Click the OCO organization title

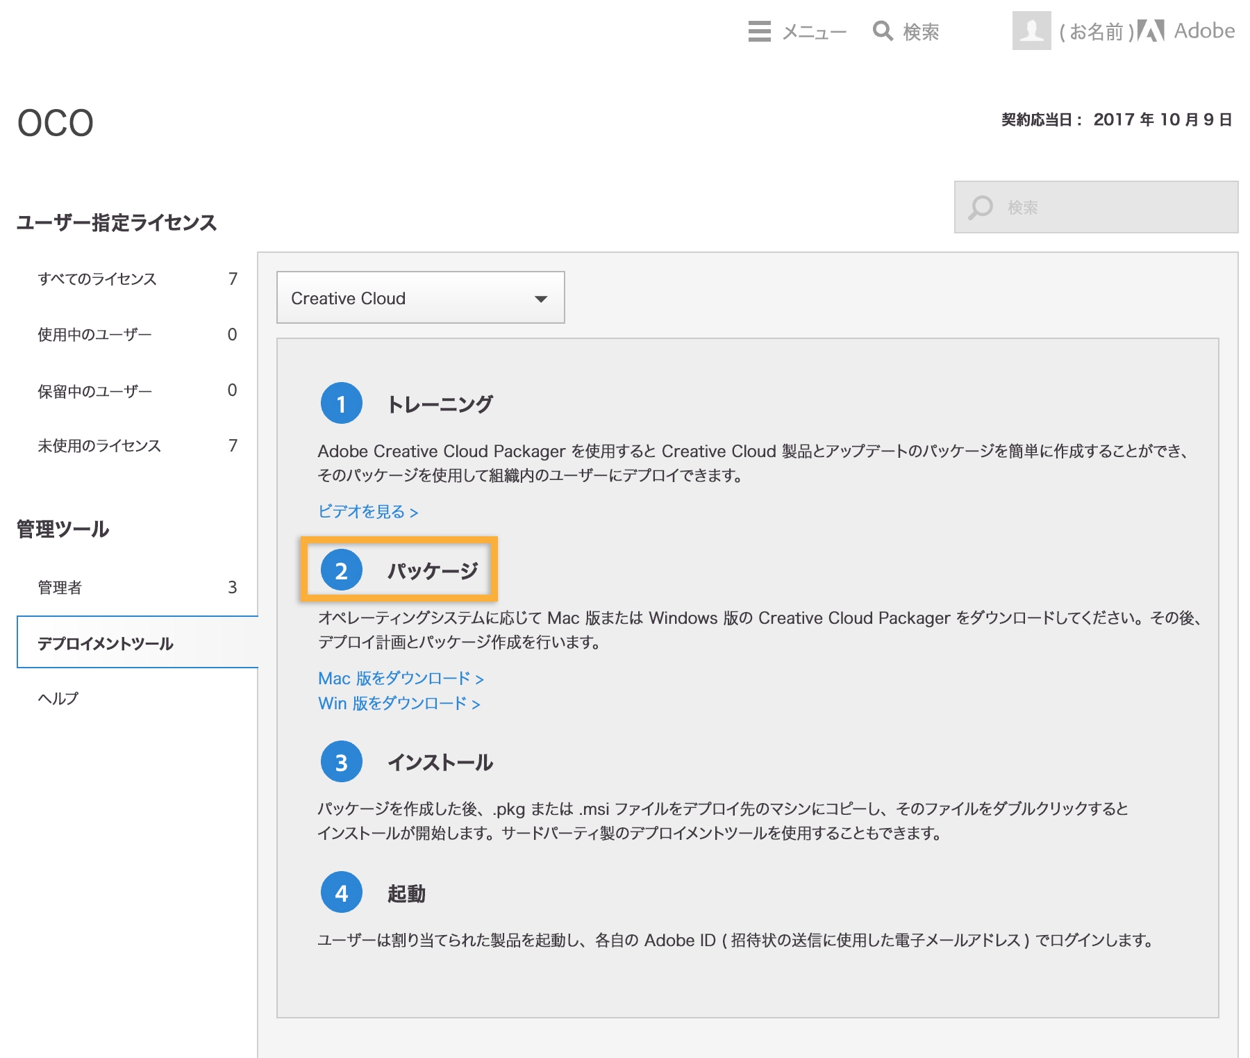point(56,124)
